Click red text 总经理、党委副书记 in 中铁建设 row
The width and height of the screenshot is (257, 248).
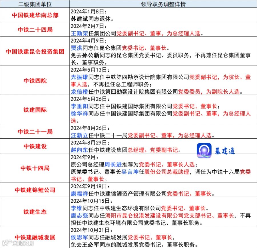point(153,150)
